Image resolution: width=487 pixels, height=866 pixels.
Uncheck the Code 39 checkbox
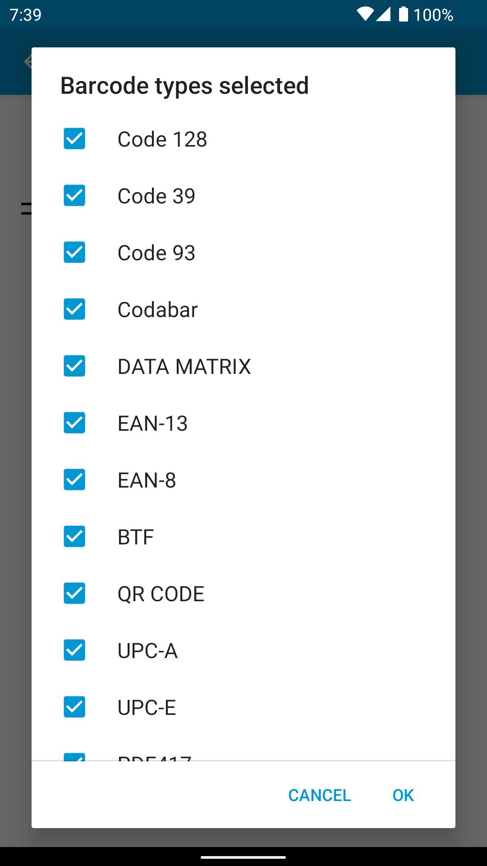tap(74, 196)
